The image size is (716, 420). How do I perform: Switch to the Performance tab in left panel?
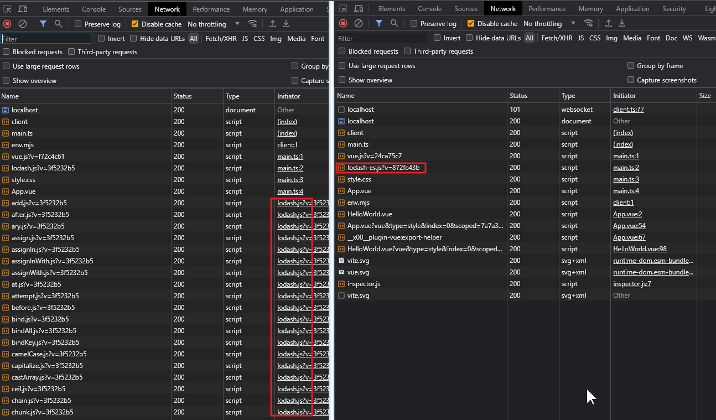coord(211,9)
